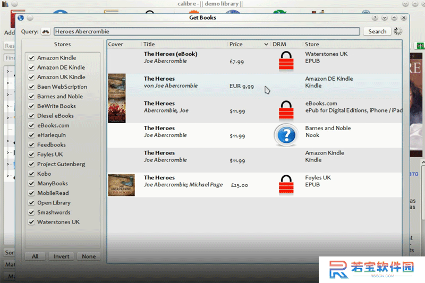This screenshot has height=283, width=425.
Task: Click the All stores button
Action: coord(35,256)
